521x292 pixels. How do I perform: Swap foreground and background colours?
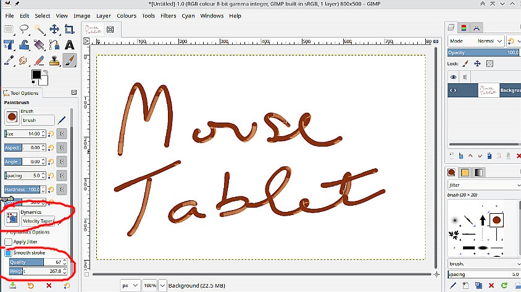point(46,72)
